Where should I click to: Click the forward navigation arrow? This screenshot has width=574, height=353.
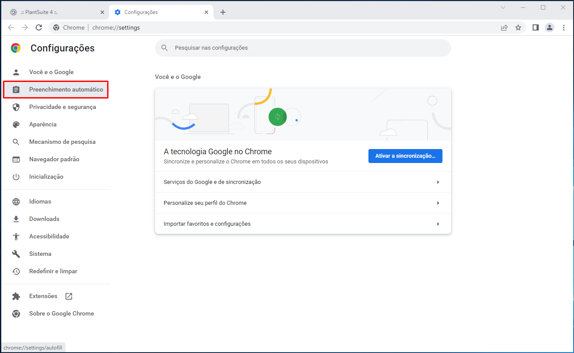(25, 27)
